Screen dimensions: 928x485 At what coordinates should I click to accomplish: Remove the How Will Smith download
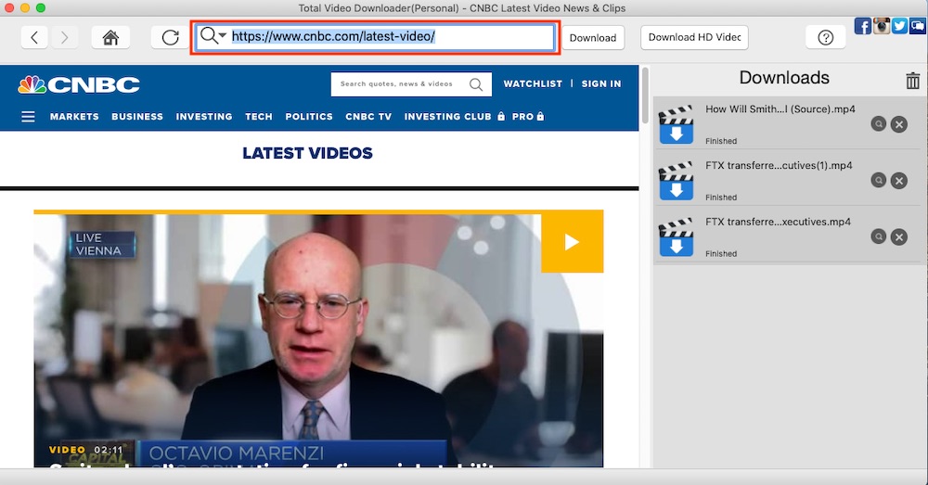pos(899,124)
